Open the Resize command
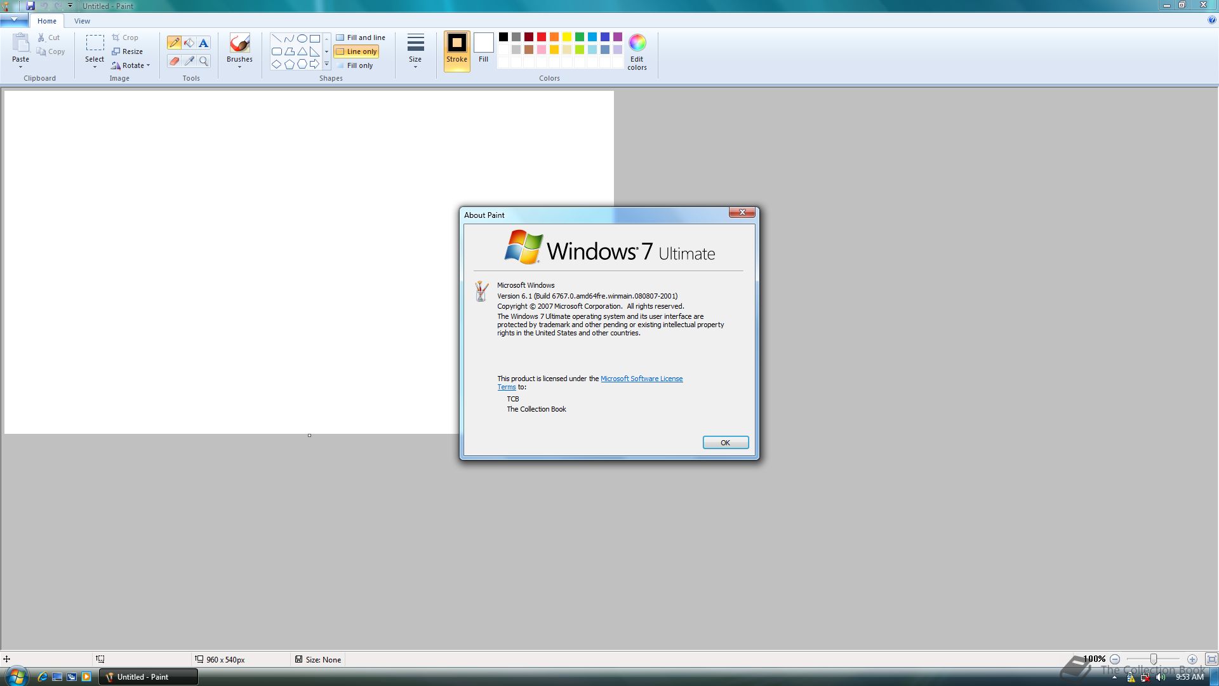This screenshot has height=686, width=1219. pos(127,51)
